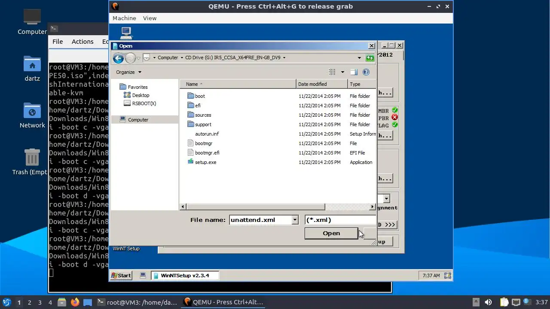Click the volume icon in system tray
The image size is (550, 309).
click(488, 302)
